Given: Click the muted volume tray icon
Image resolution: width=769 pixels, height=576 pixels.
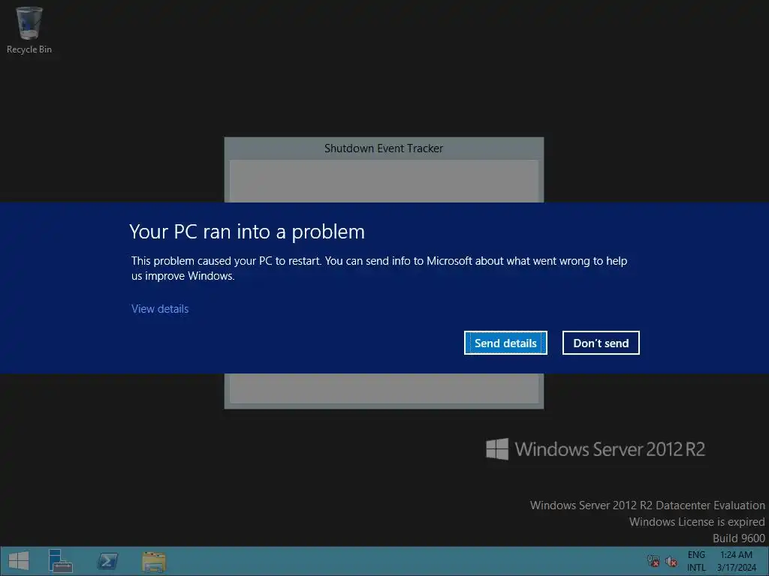Looking at the screenshot, I should pyautogui.click(x=671, y=561).
